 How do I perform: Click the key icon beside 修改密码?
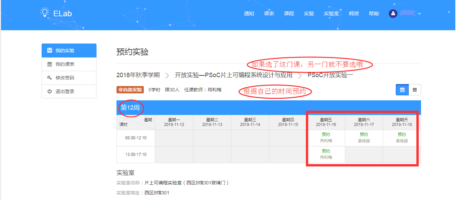click(49, 77)
